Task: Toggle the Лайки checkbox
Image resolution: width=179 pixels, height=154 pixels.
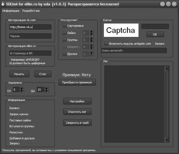Action: click(64, 33)
